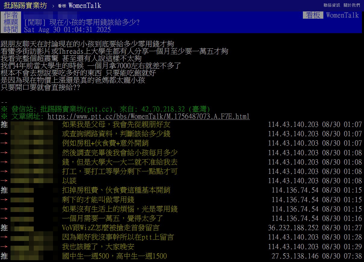The height and width of the screenshot is (262, 364).
Task: Open the 關於我們 link
Action: coord(352,5)
